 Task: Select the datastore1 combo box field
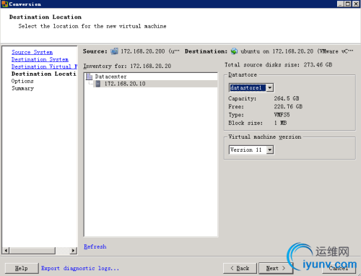tap(251, 87)
